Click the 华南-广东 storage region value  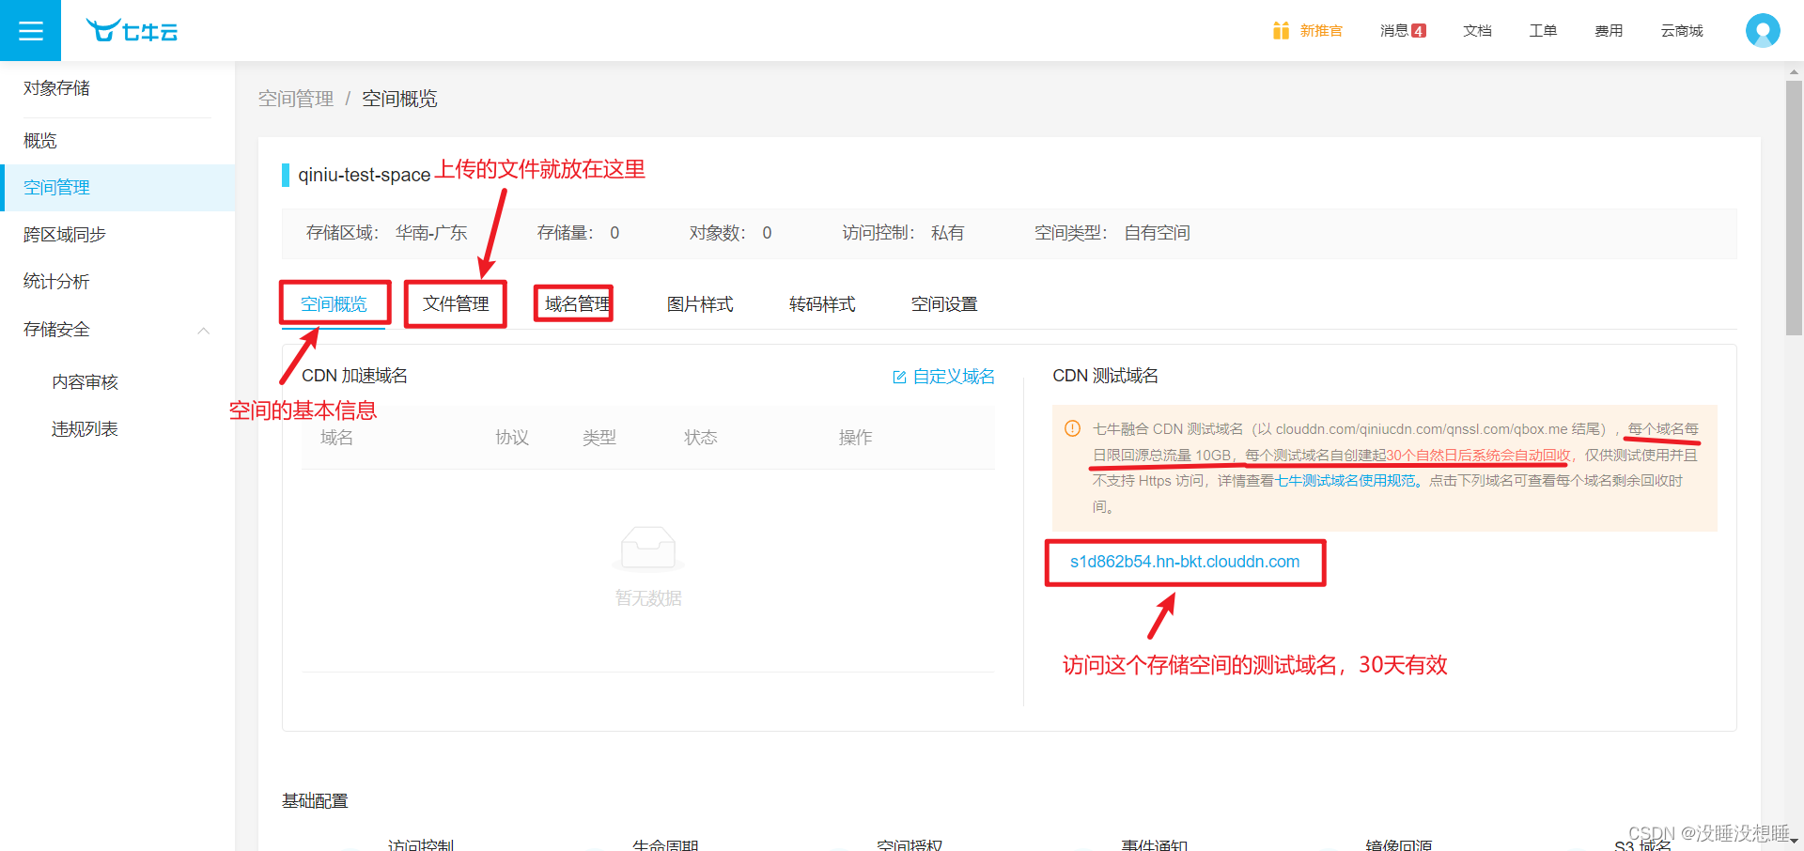coord(431,233)
